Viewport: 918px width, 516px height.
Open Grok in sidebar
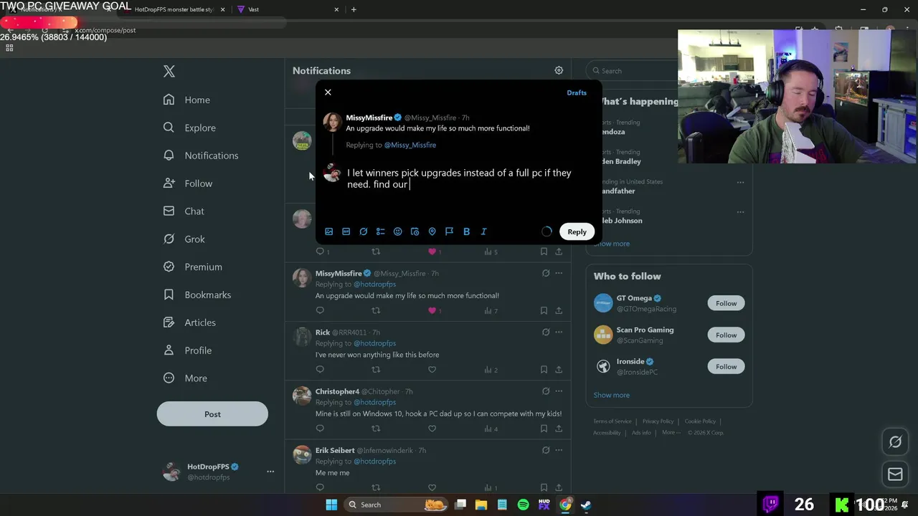184,239
